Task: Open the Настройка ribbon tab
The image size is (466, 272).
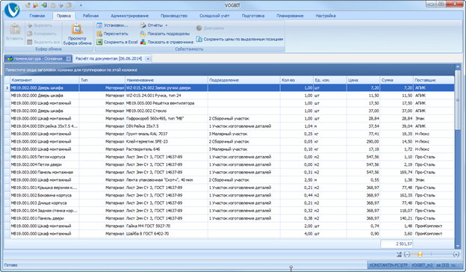Action: (x=326, y=16)
